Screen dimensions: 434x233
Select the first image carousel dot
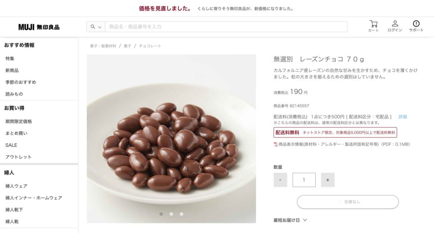click(161, 214)
